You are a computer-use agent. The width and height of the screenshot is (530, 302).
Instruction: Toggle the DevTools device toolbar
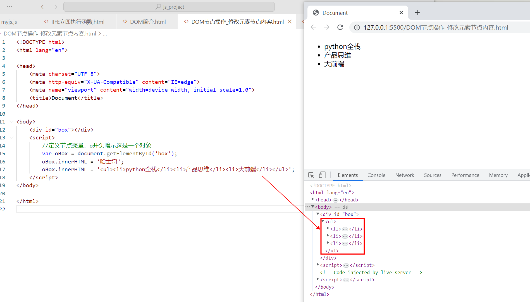point(322,175)
